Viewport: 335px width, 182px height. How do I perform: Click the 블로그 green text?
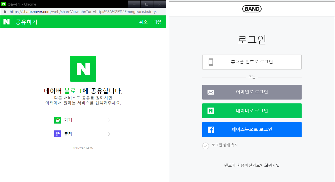coord(73,91)
